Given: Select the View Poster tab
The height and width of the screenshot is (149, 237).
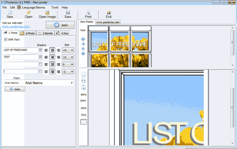Looking at the screenshot, I should [x=87, y=22].
